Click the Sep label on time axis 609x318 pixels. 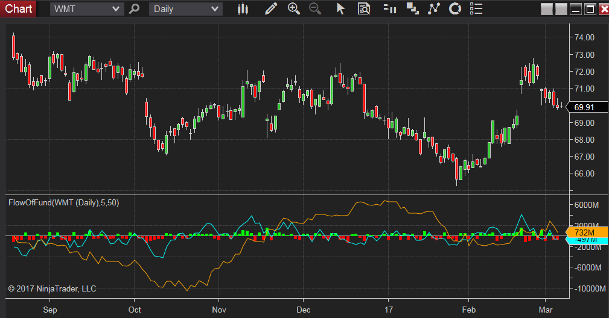point(50,310)
